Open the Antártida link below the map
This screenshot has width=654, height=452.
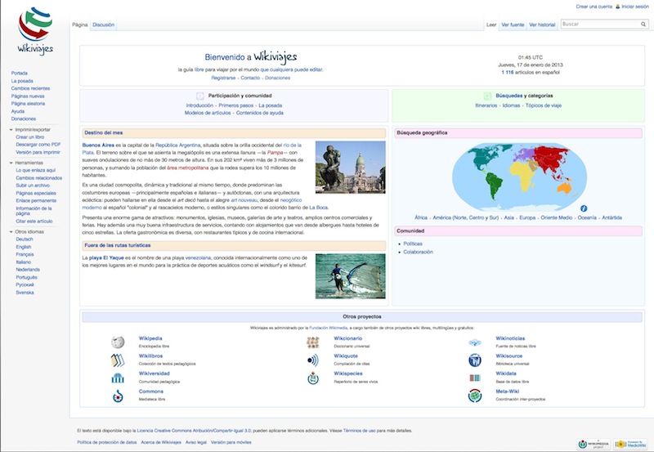611,217
